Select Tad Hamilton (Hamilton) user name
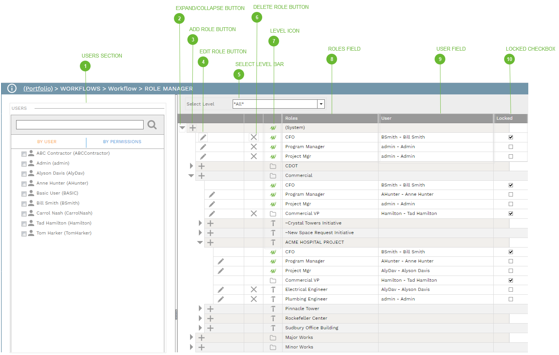 pos(64,223)
